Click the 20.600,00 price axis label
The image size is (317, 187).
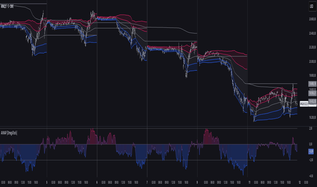point(312,19)
